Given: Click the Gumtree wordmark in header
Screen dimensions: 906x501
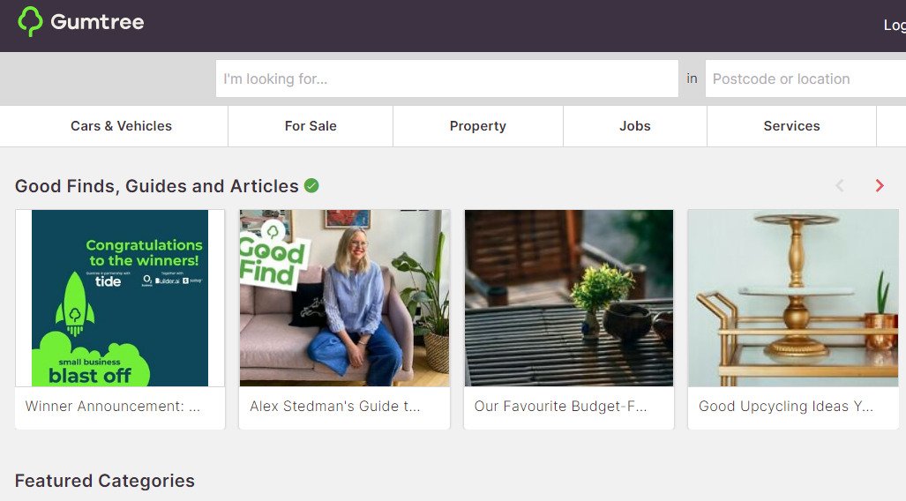Looking at the screenshot, I should (97, 22).
